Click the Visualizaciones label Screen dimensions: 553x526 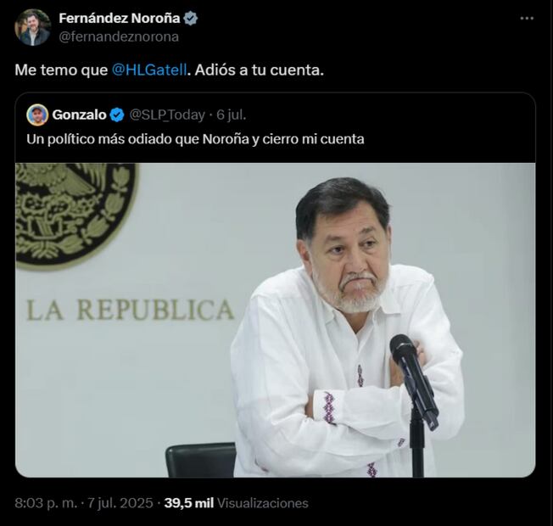[x=263, y=503]
